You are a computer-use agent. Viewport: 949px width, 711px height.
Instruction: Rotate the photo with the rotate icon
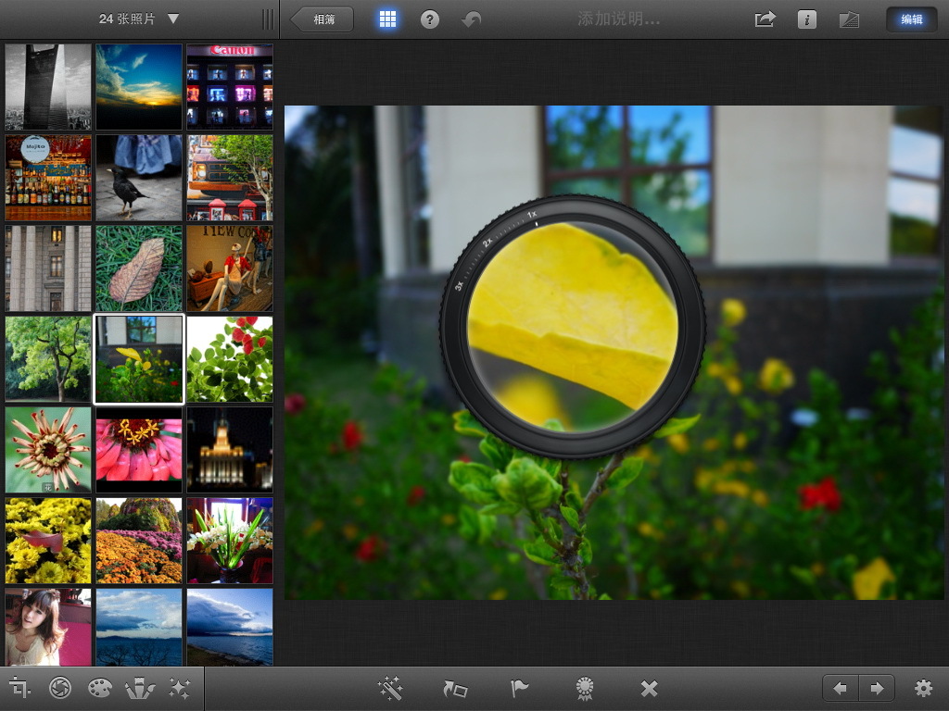(x=455, y=688)
